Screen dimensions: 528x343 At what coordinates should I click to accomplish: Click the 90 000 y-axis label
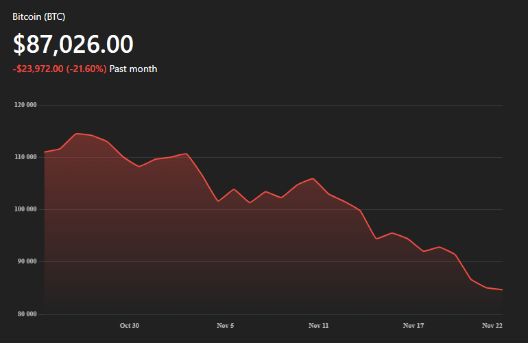[26, 261]
